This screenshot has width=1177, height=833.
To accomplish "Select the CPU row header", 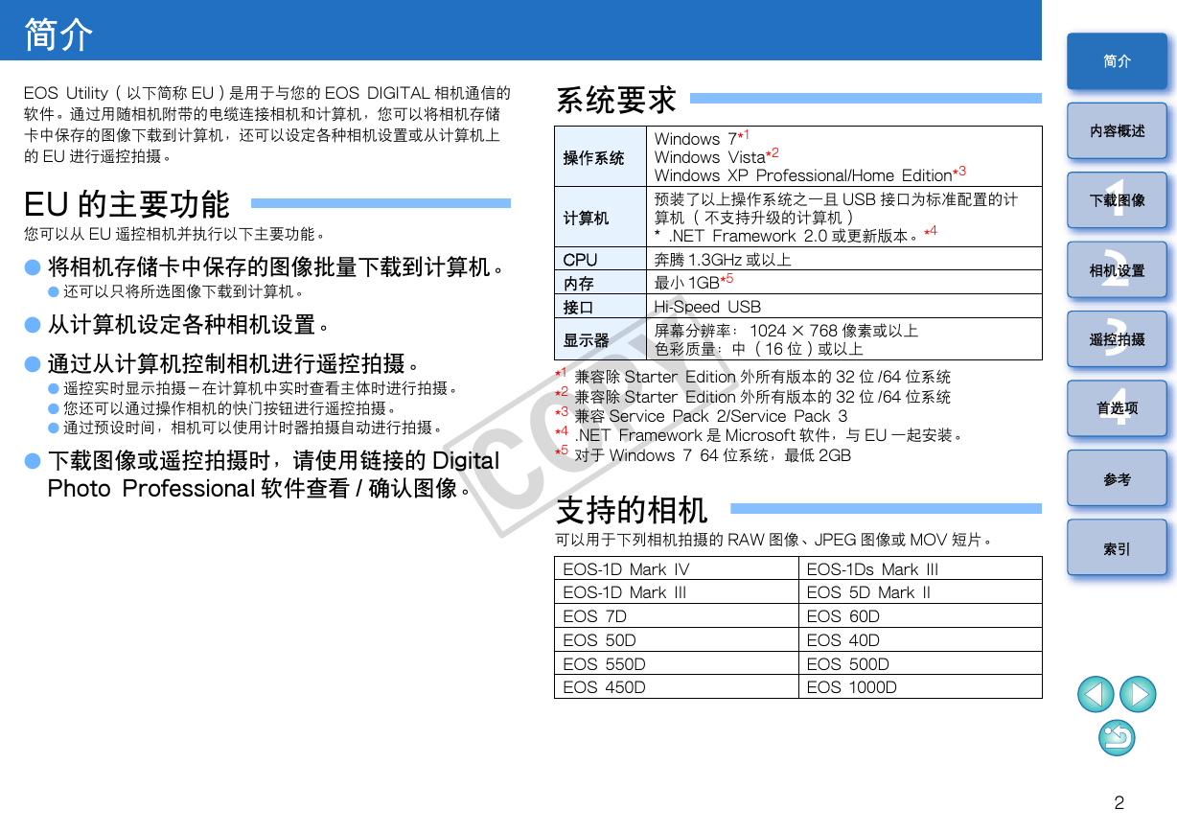I will pyautogui.click(x=601, y=259).
